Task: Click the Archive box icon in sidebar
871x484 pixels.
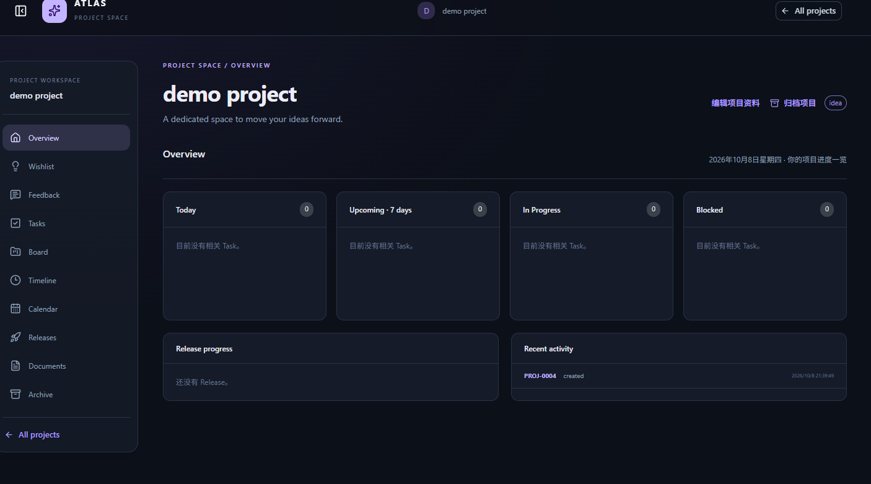Action: point(15,394)
